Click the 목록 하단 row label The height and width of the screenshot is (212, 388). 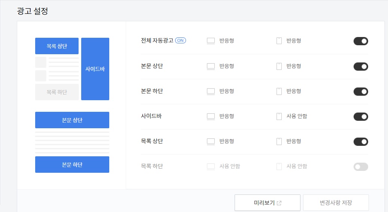click(152, 166)
